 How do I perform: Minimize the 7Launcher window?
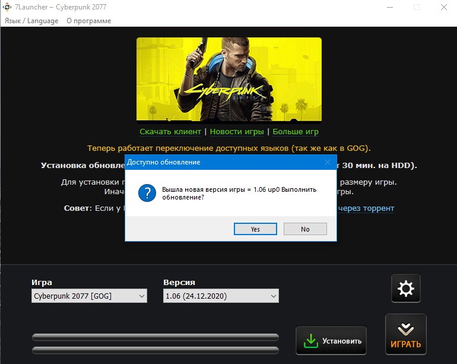(390, 7)
